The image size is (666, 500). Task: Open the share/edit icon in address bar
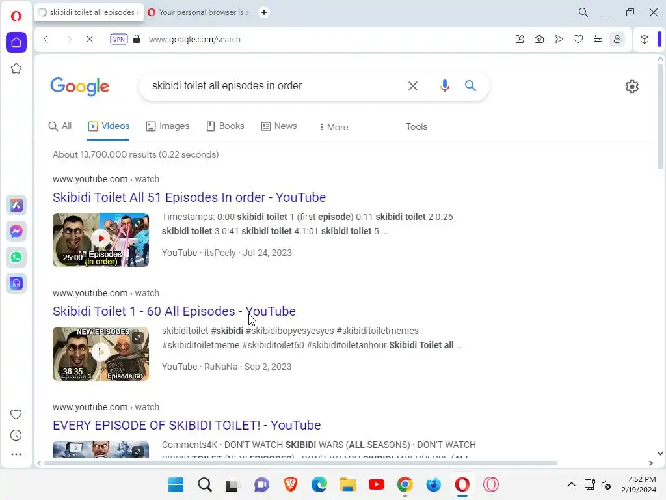520,39
